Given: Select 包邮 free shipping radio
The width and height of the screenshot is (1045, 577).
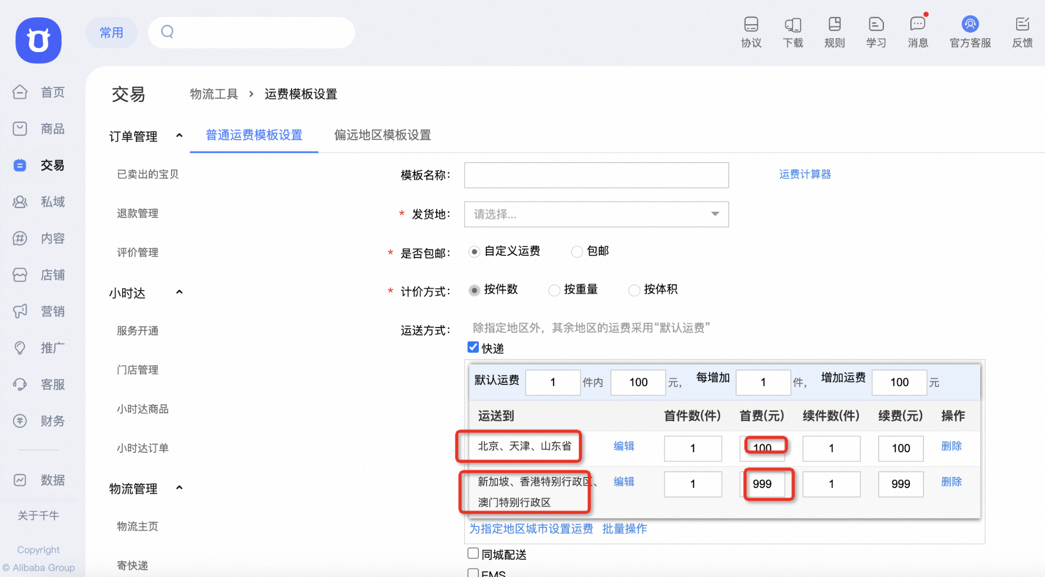Looking at the screenshot, I should (577, 252).
